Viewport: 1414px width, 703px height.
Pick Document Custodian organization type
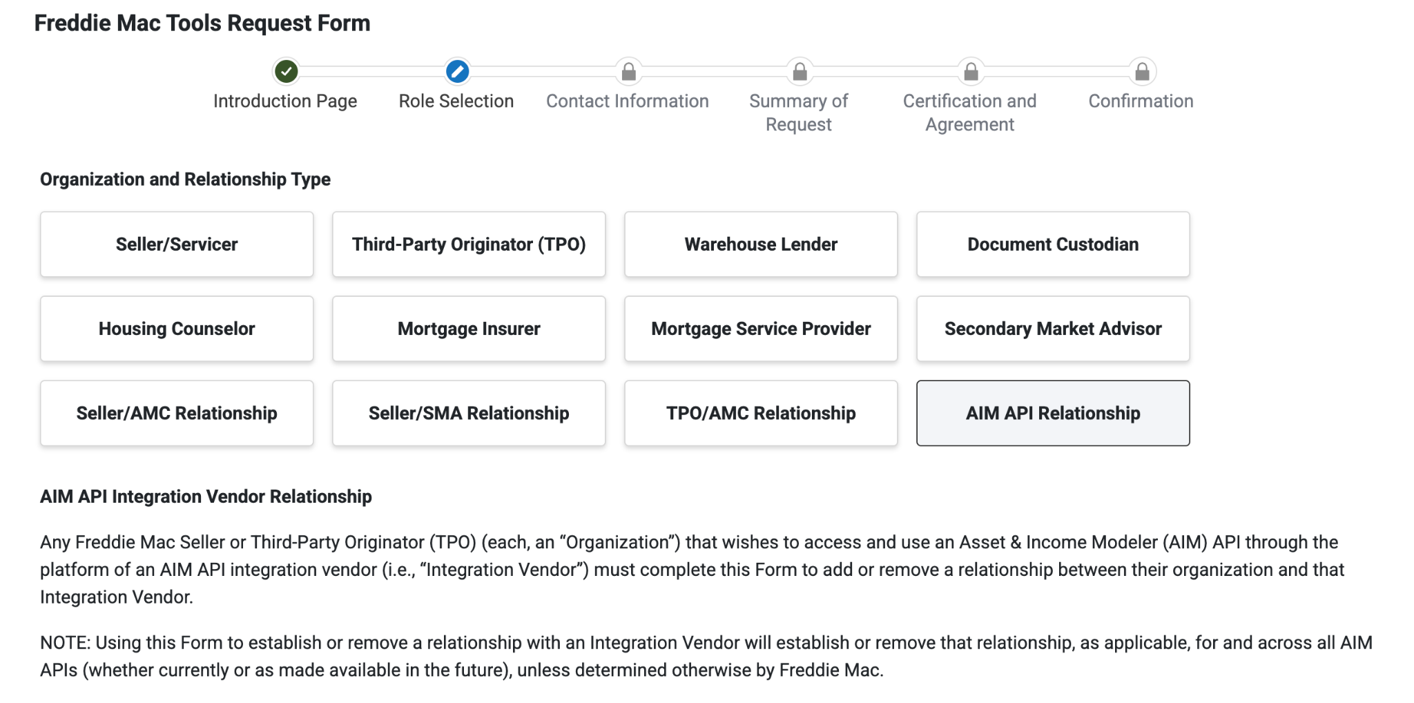(1053, 244)
